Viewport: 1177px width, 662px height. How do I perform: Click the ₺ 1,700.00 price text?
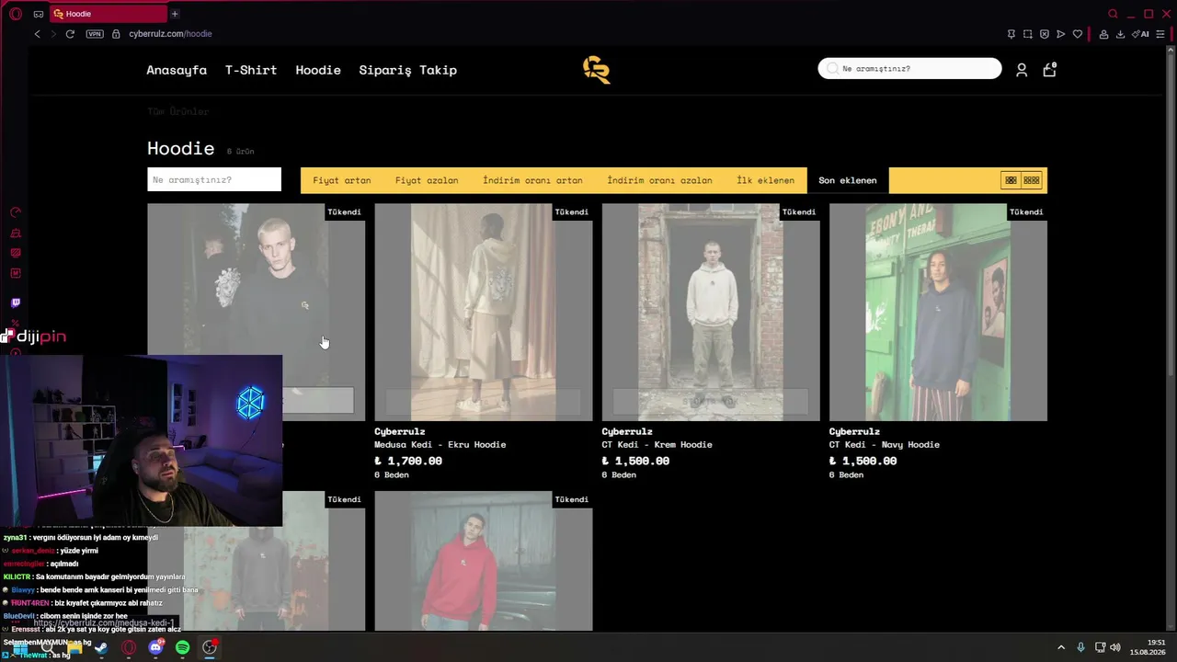coord(408,461)
